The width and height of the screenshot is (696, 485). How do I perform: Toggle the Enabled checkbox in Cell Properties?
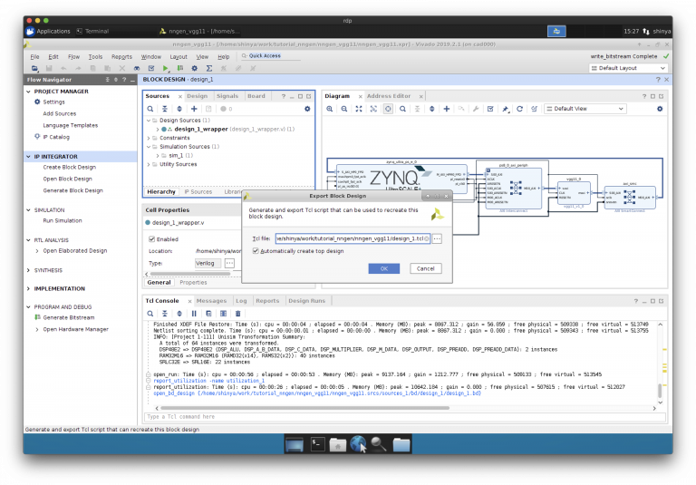tap(152, 239)
